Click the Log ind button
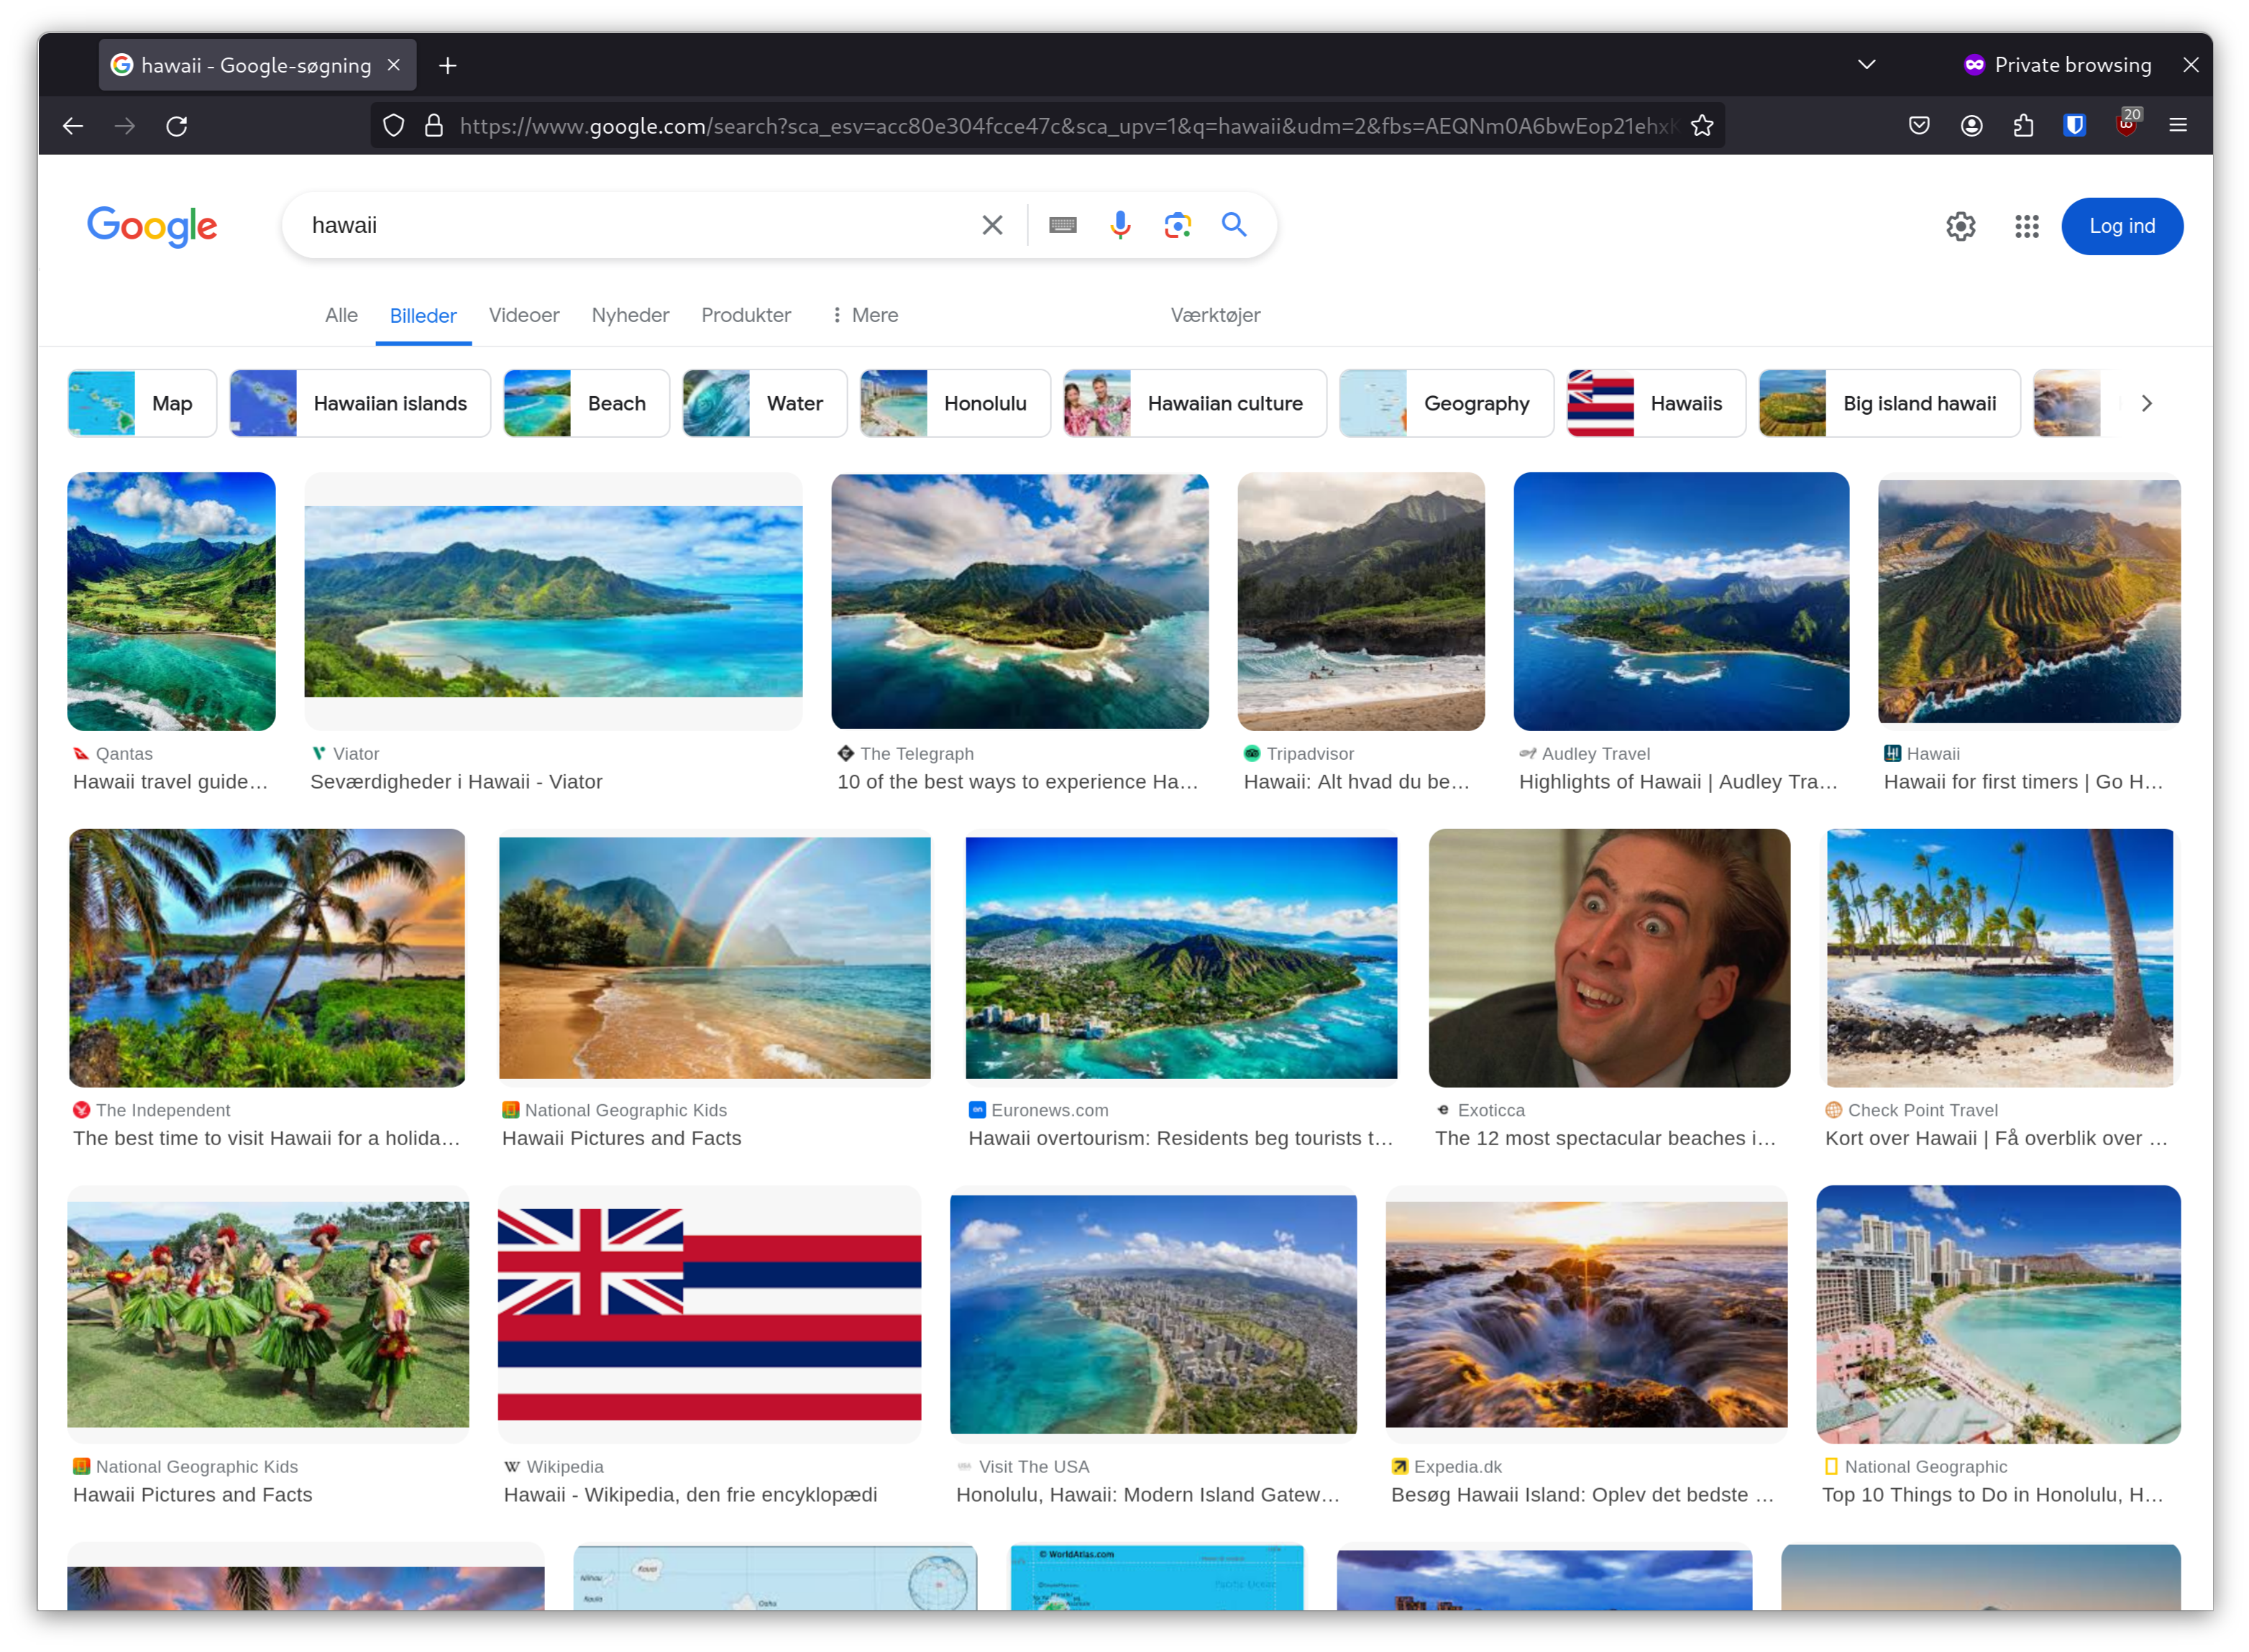 point(2121,226)
